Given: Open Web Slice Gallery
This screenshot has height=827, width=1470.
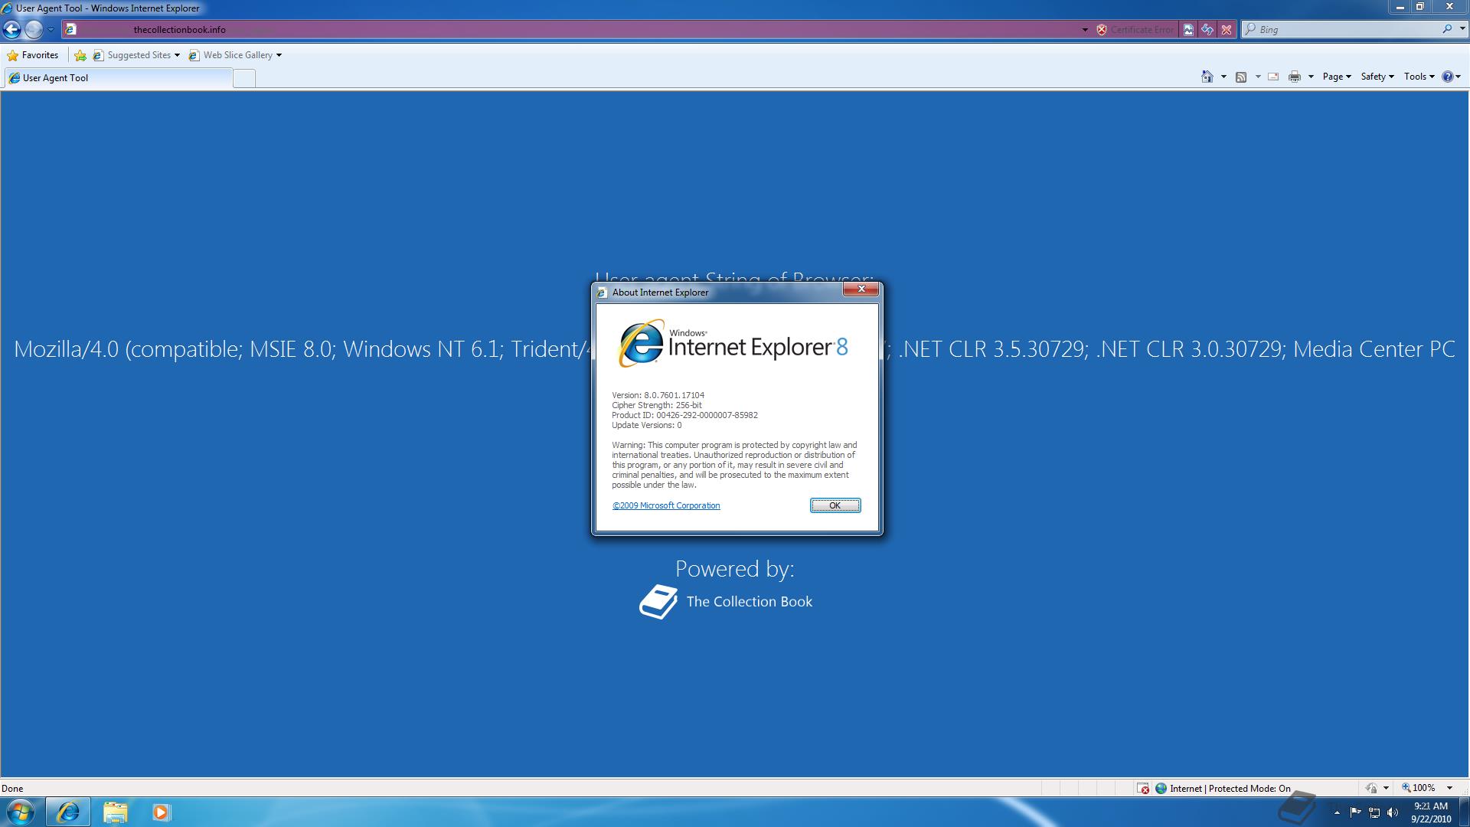Looking at the screenshot, I should point(235,55).
